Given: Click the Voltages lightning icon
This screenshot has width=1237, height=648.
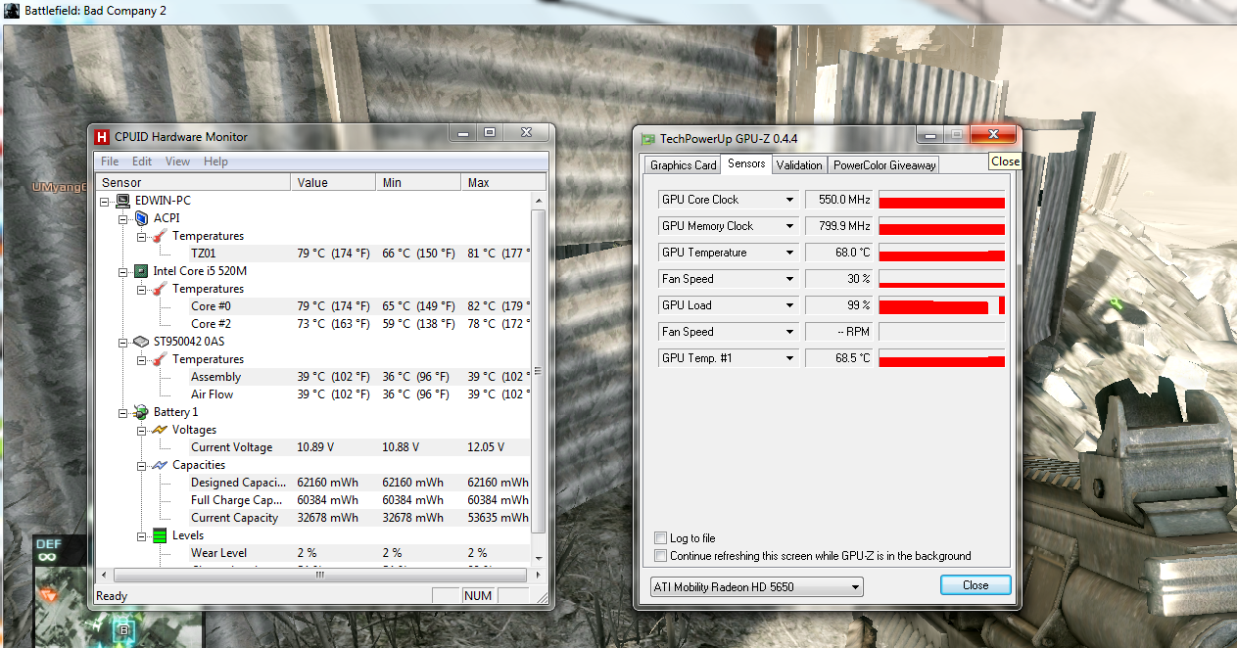Looking at the screenshot, I should coord(160,430).
